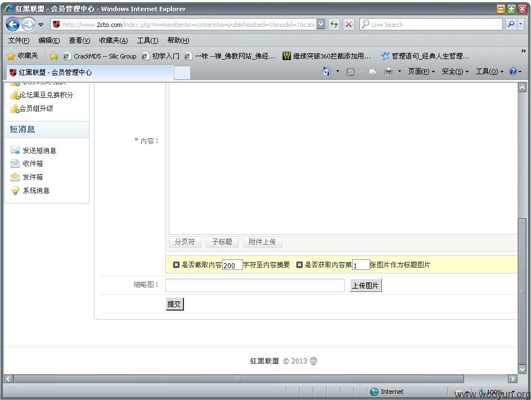Edit the 200 character count field
The image size is (531, 400).
click(x=232, y=265)
